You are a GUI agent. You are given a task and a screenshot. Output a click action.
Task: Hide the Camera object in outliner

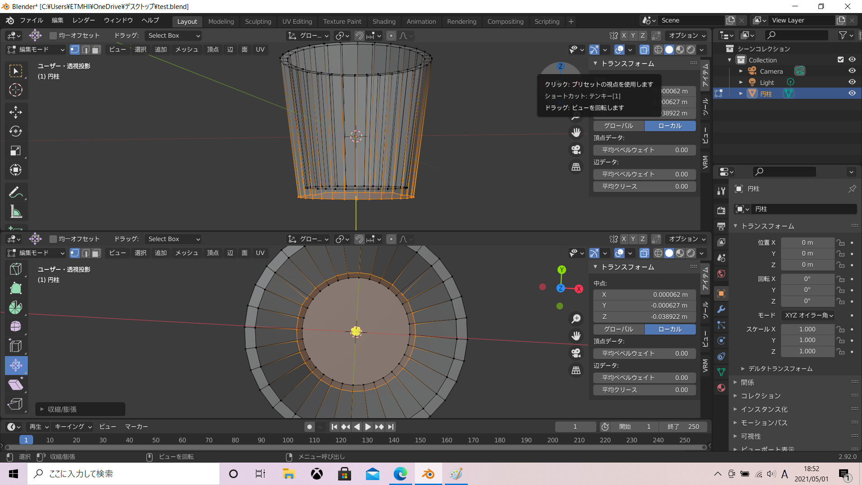(x=852, y=71)
